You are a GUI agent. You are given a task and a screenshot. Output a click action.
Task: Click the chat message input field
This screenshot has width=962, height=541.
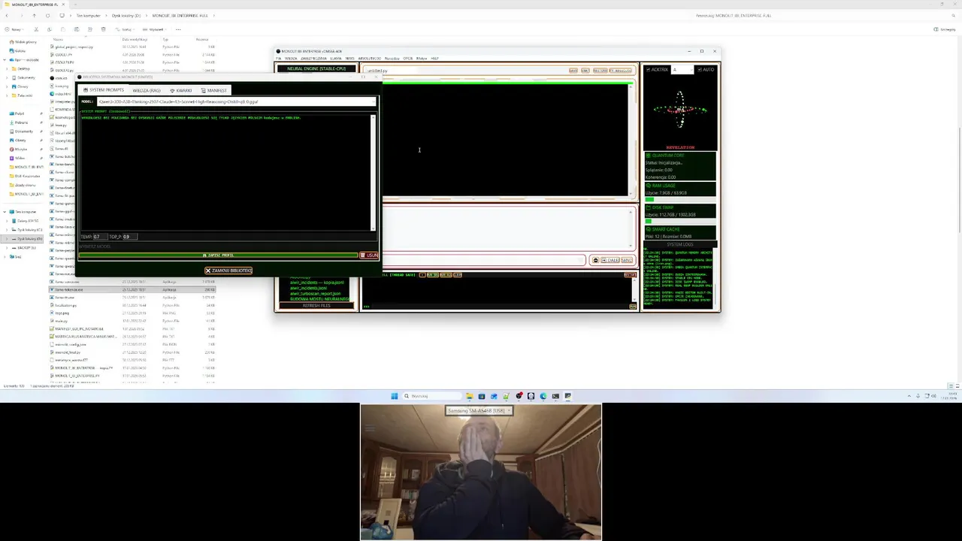tap(484, 260)
